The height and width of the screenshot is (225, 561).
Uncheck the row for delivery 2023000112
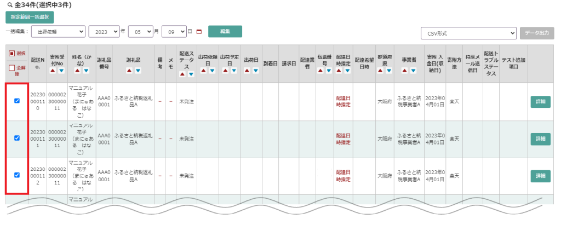point(17,175)
